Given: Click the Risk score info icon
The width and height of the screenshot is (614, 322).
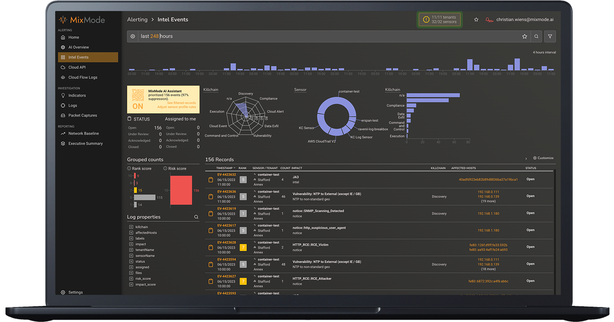Looking at the screenshot, I should (x=165, y=168).
